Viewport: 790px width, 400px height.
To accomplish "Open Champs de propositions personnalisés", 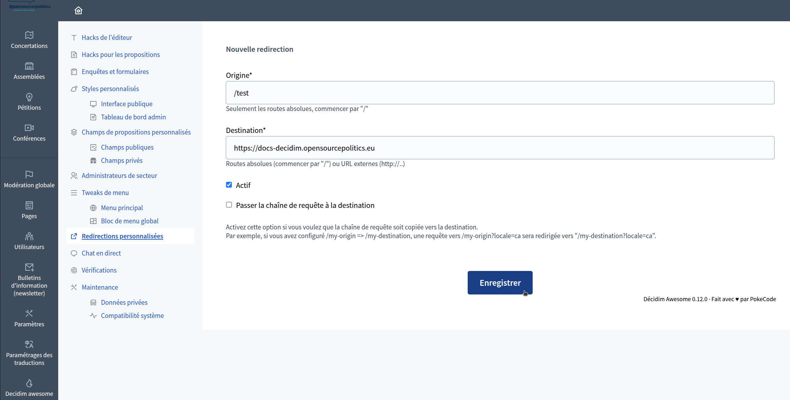I will tap(136, 132).
